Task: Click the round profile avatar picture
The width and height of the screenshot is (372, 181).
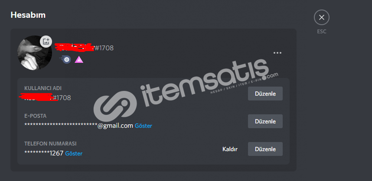Action: (x=35, y=53)
